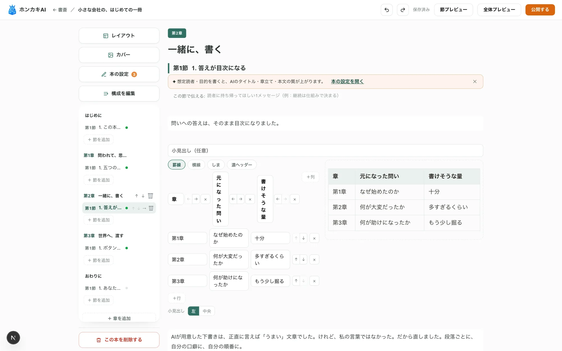This screenshot has width=562, height=351.
Task: Add a table row with +行
Action: 177,298
